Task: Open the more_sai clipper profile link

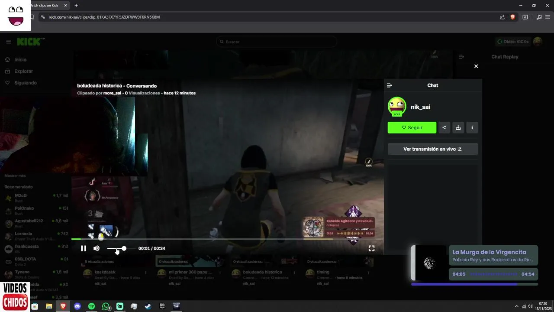Action: [112, 93]
